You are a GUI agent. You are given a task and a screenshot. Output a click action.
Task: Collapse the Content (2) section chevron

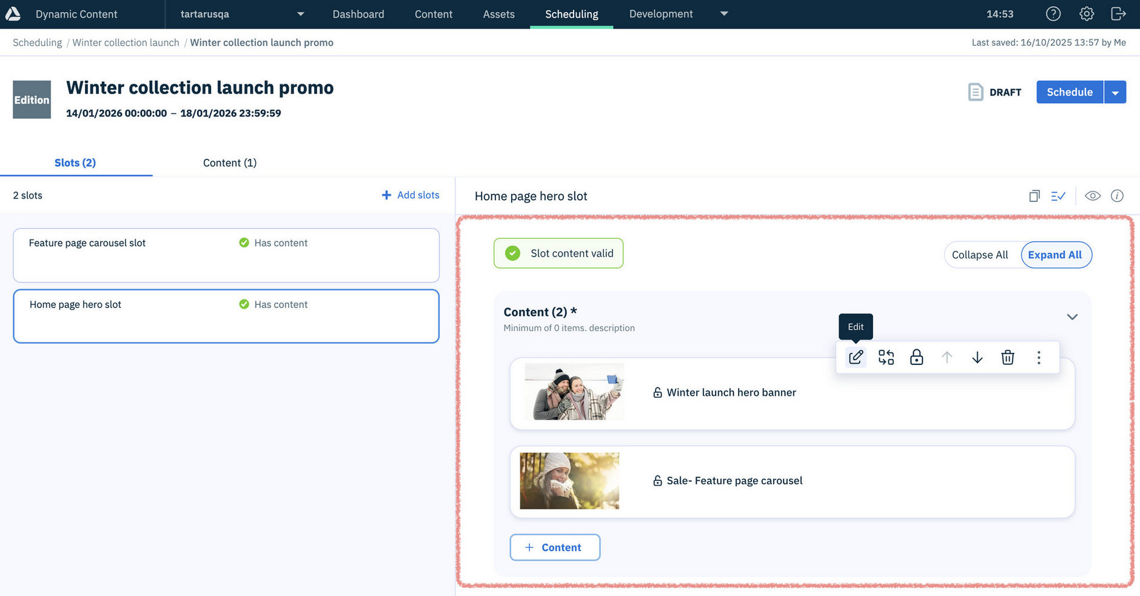(x=1071, y=316)
